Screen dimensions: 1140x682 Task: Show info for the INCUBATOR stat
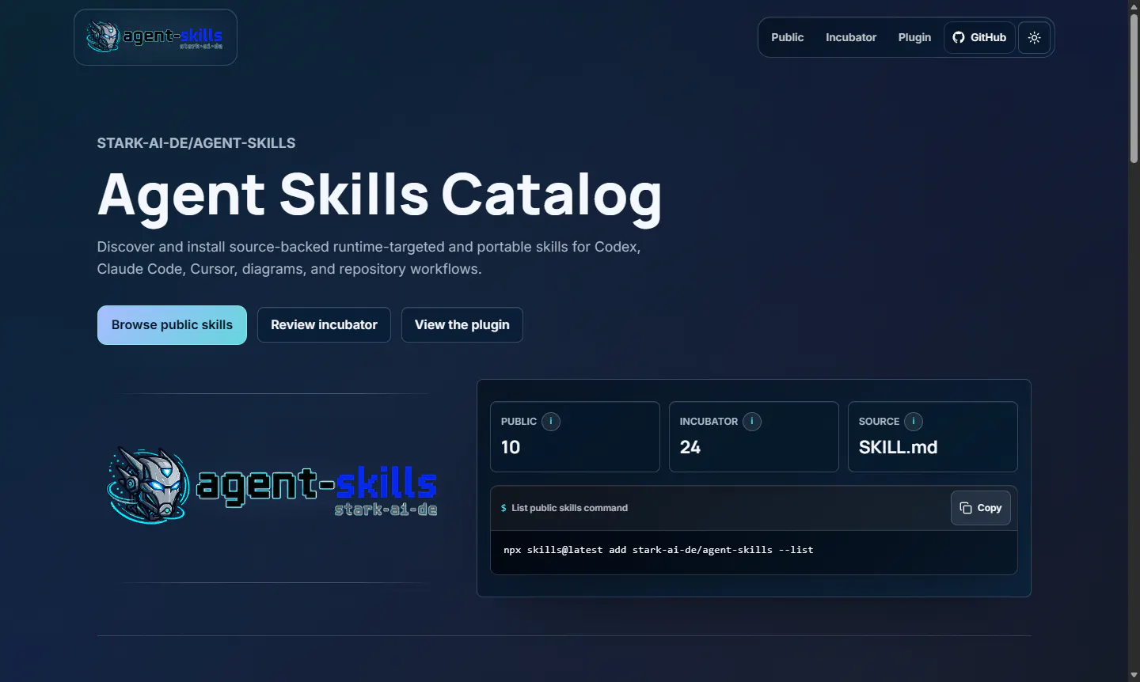[752, 422]
